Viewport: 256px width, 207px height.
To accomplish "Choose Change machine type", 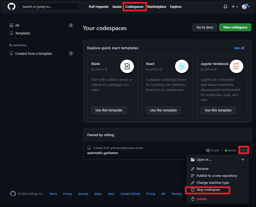I will point(218,183).
